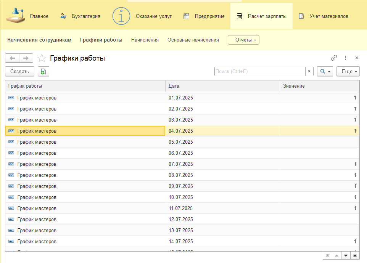Create new item by copying icon

coord(43,71)
